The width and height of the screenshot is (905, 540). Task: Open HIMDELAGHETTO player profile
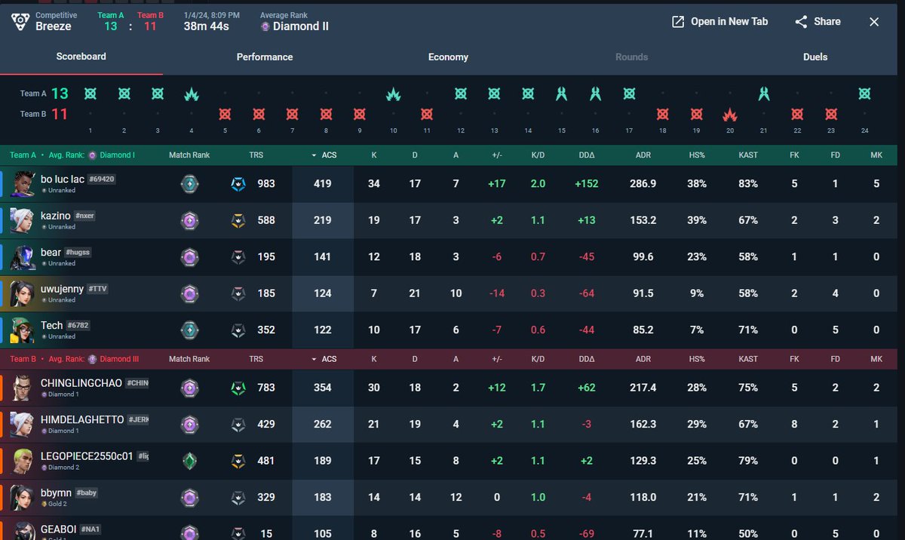pos(82,419)
